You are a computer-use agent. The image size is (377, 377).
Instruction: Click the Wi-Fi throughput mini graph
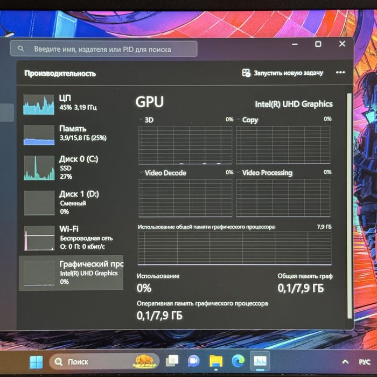pyautogui.click(x=39, y=238)
